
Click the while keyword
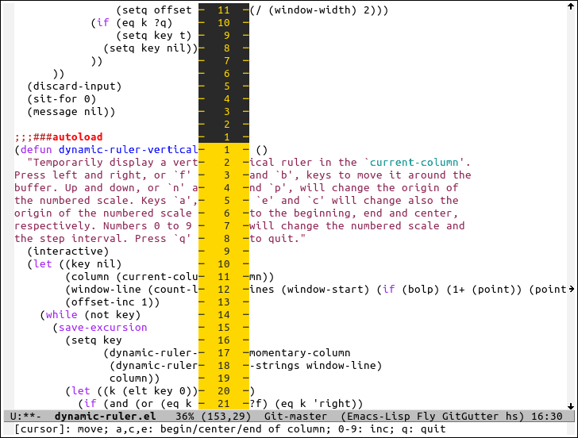pyautogui.click(x=62, y=315)
